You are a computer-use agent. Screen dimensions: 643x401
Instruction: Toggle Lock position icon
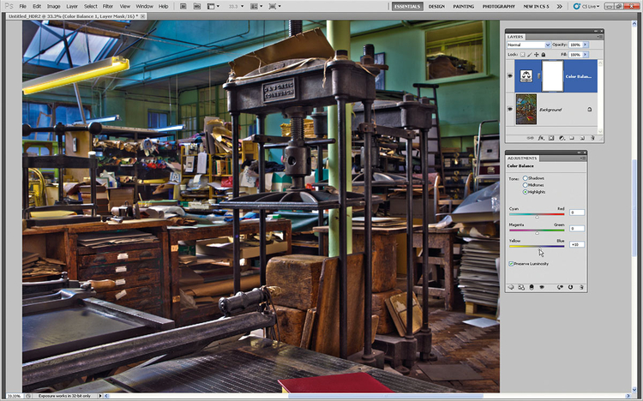pos(537,54)
